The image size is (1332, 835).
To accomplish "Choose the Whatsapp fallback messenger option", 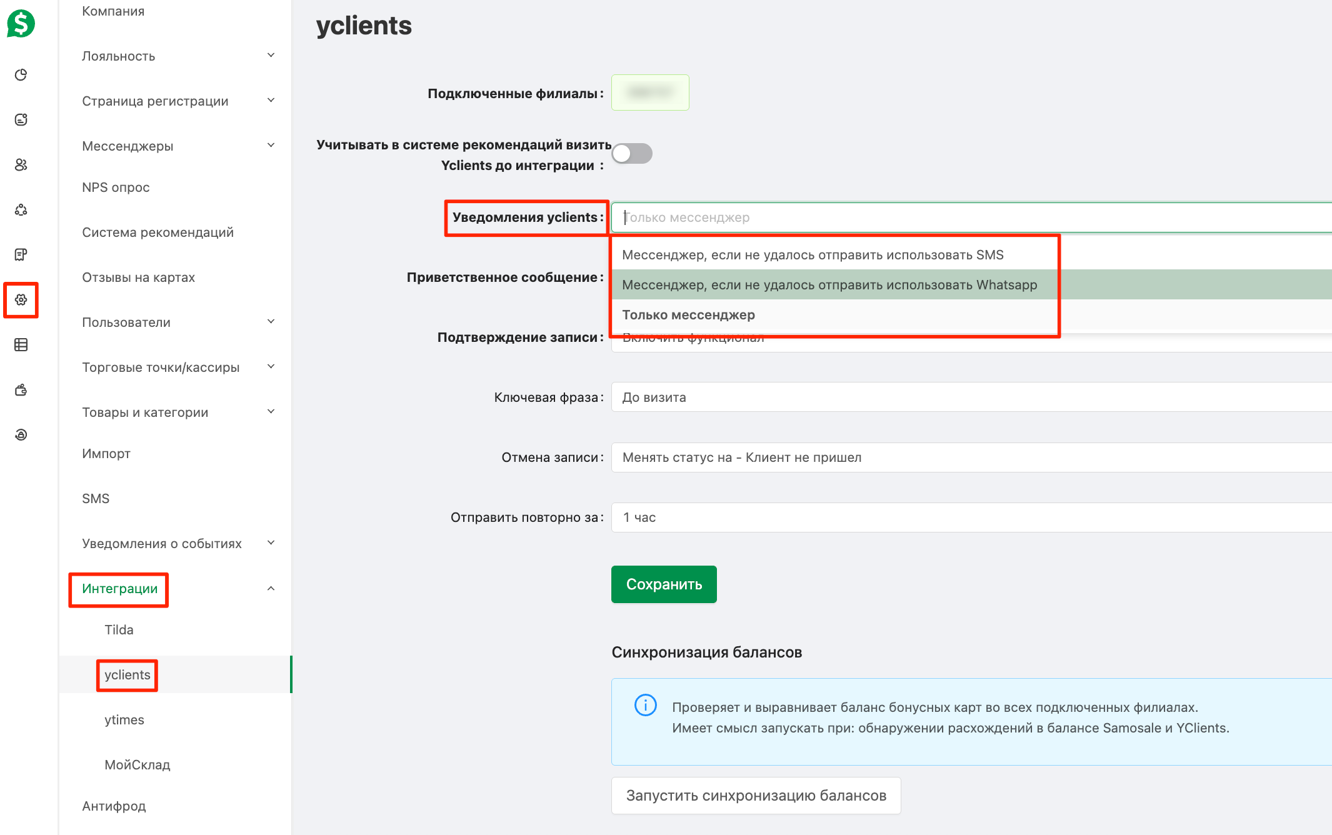I will click(x=829, y=285).
